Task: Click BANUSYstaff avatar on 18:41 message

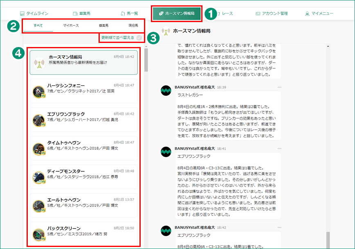Action: tap(166, 152)
